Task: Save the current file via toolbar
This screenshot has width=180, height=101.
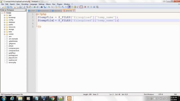Action: click(x=8, y=7)
